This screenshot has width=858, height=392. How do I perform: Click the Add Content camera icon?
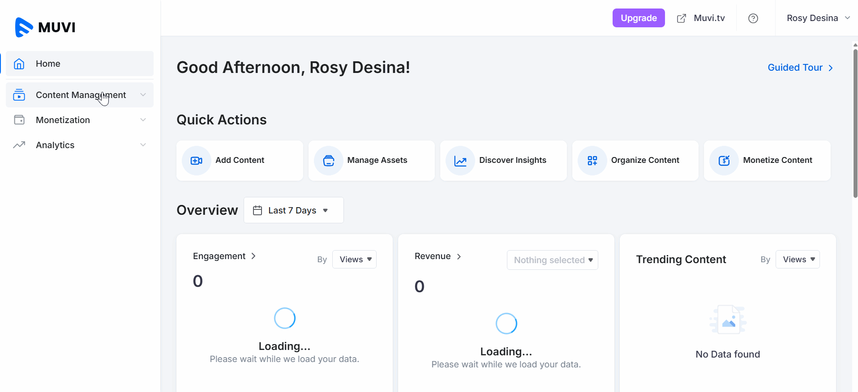(197, 161)
